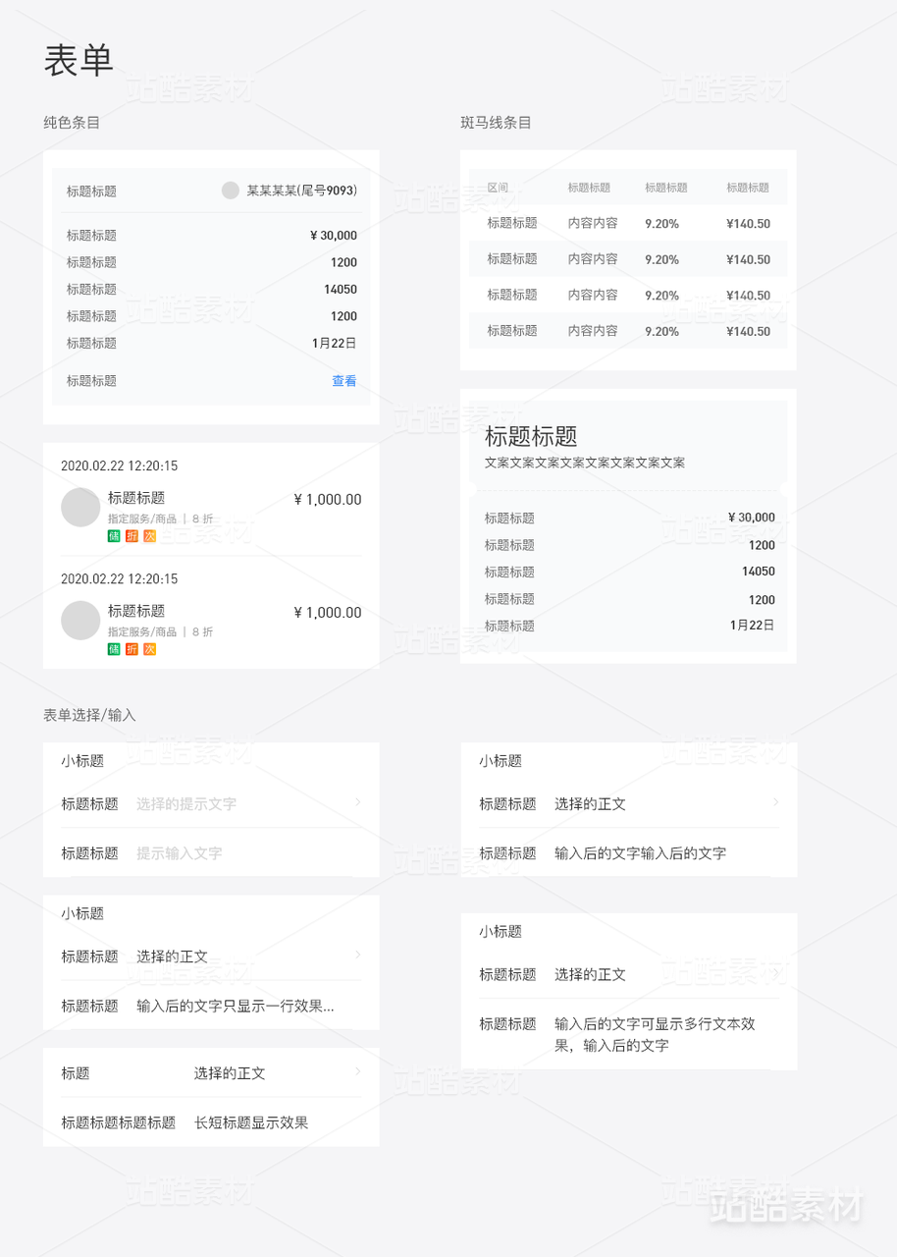This screenshot has width=897, height=1257.
Task: Click 1月22日 in the 文案 ticket card
Action: click(x=753, y=625)
